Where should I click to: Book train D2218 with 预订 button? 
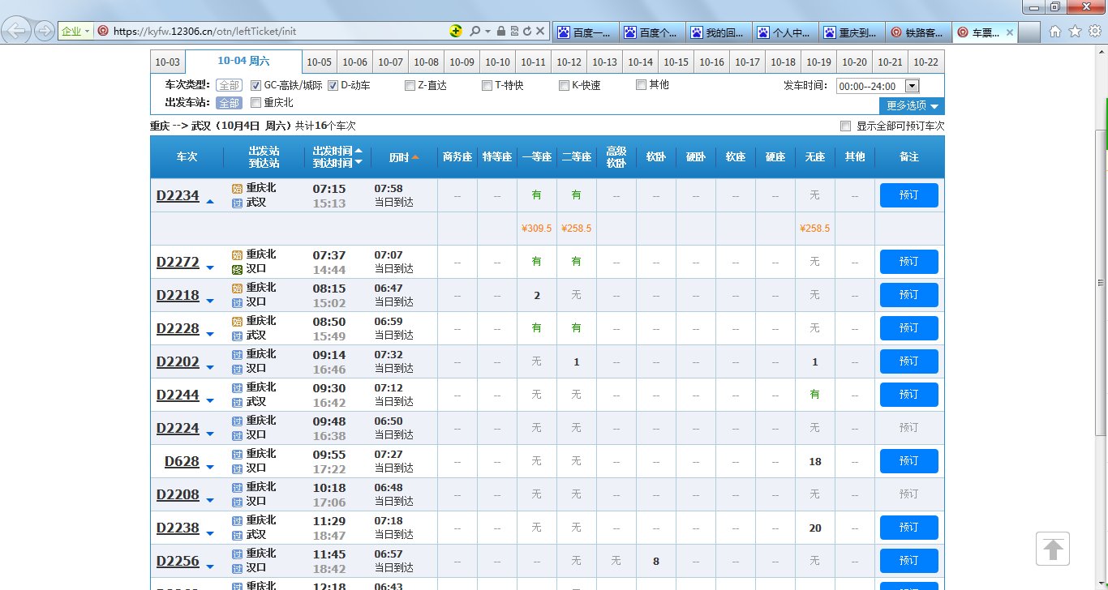[x=908, y=295]
